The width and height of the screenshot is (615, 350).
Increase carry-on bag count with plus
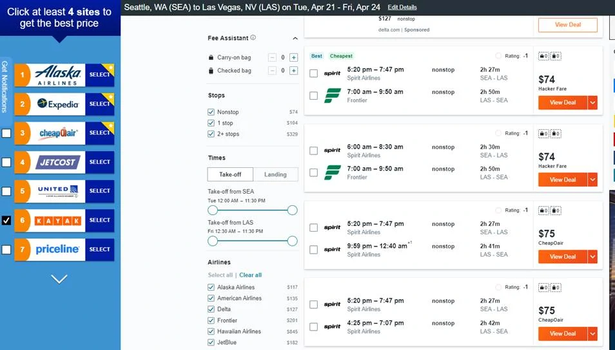[x=293, y=57]
